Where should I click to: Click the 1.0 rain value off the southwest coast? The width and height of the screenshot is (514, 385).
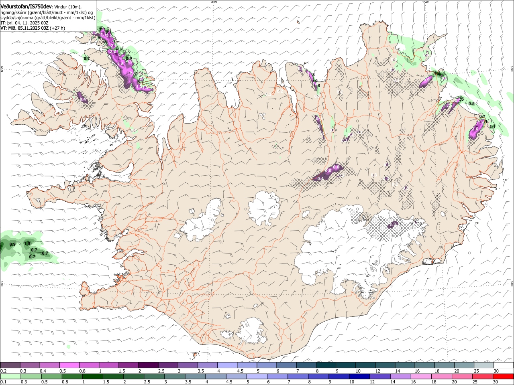tap(27, 243)
